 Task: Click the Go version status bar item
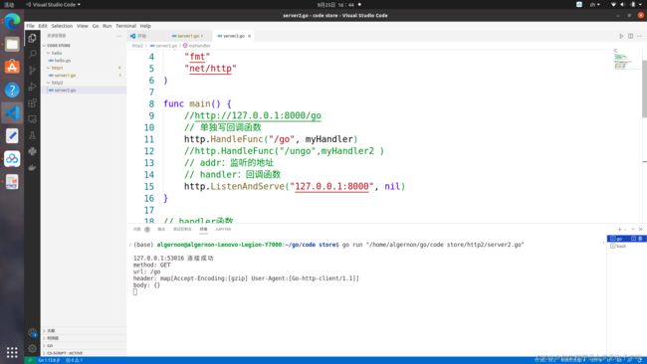coord(49,360)
